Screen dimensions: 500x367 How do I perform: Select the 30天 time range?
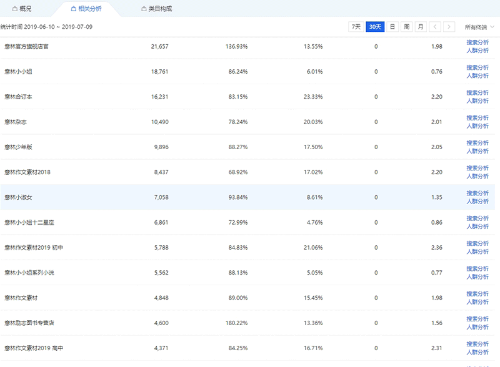coord(375,27)
